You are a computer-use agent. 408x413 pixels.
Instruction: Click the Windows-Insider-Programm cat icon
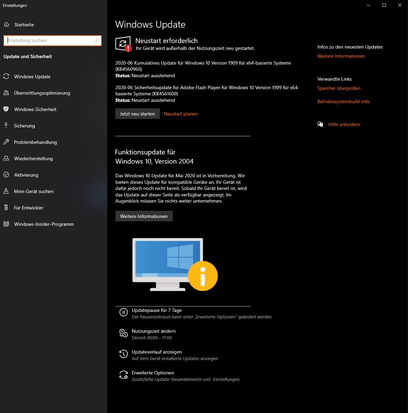coord(6,224)
